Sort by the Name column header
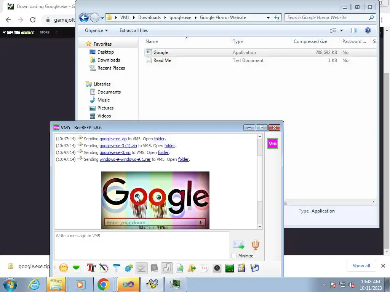Viewport: 390px width, 292px height. 187,41
